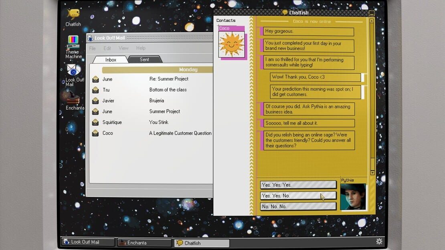Choose the reply "Yes. Yes. No."
The height and width of the screenshot is (250, 445).
tap(298, 196)
